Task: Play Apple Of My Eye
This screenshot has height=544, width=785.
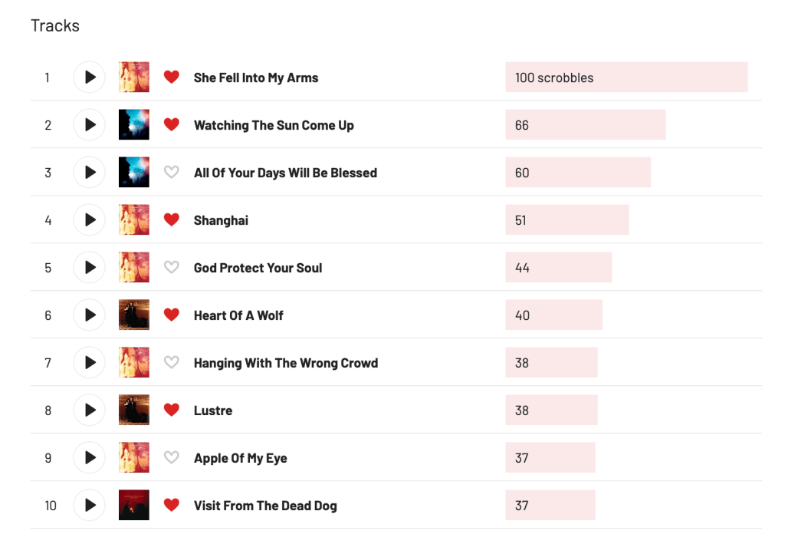Action: click(90, 458)
